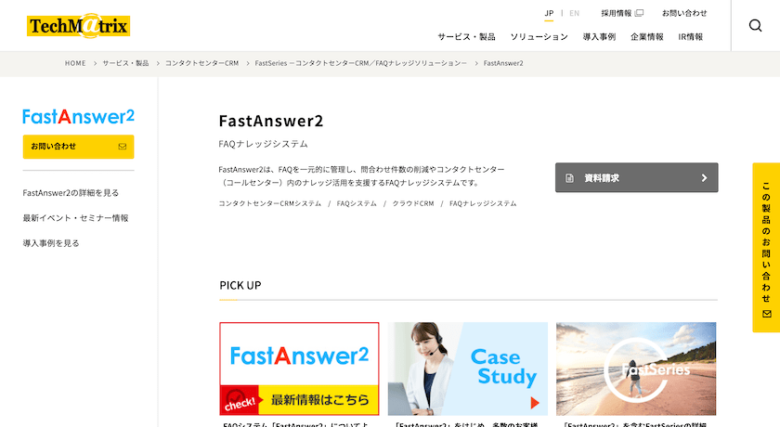Click the TechMatrix logo
780x427 pixels.
click(79, 25)
